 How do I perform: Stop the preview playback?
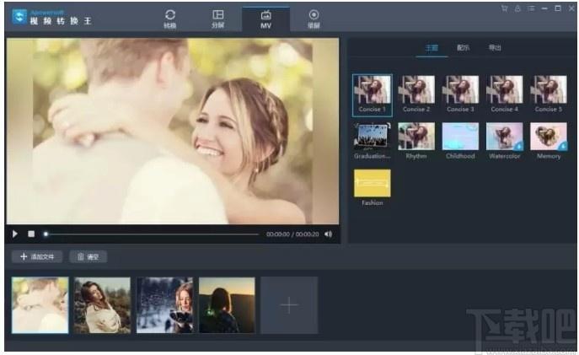[x=31, y=234]
